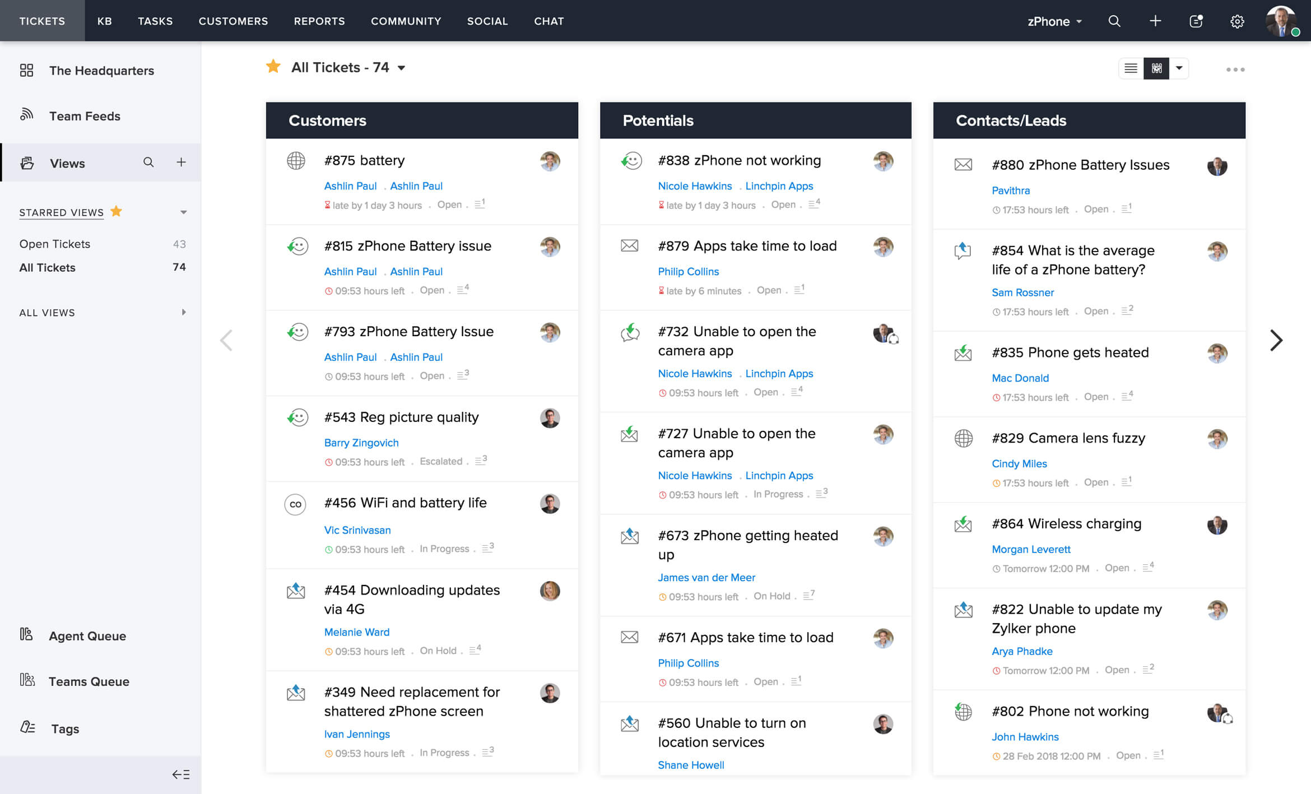The image size is (1311, 794).
Task: Open the REPORTS tab
Action: 318,21
